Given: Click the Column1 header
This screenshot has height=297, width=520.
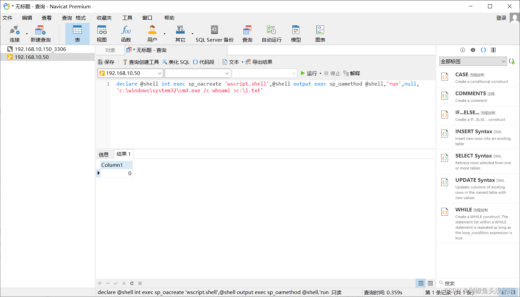Looking at the screenshot, I should click(x=117, y=165).
